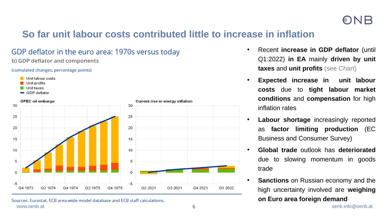The height and width of the screenshot is (218, 388).
Task: Click the Q4 2021 stacked bar
Action: click(200, 170)
